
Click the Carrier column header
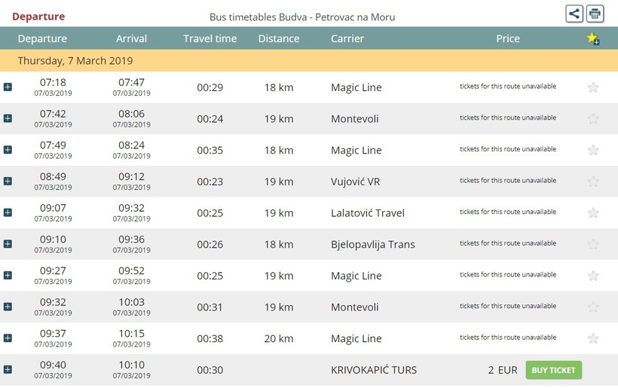(x=347, y=38)
